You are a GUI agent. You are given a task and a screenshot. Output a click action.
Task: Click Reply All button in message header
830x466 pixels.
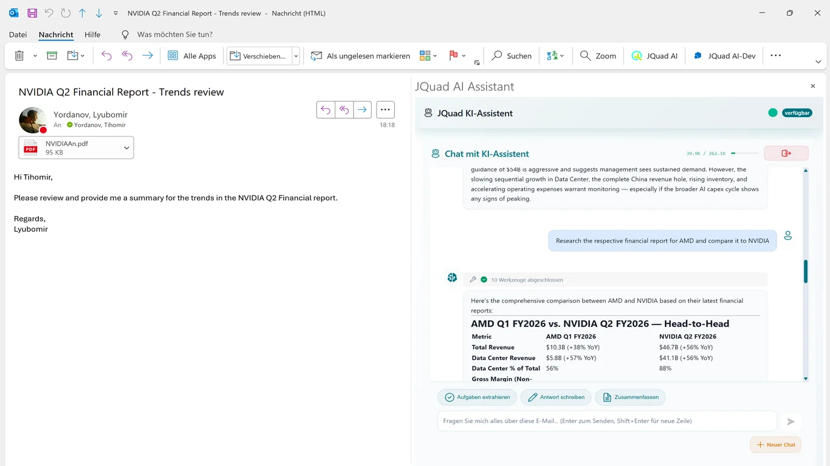[x=344, y=110]
